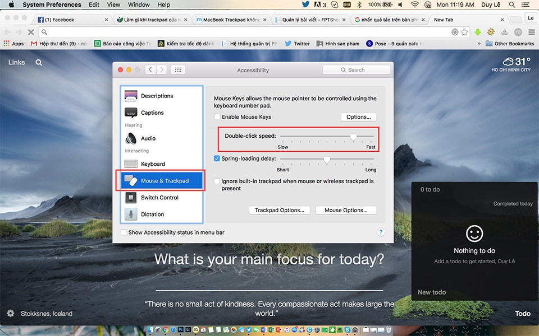Open Microsoft Word from the Dock
Viewport: 539px width, 336px height.
(264, 329)
